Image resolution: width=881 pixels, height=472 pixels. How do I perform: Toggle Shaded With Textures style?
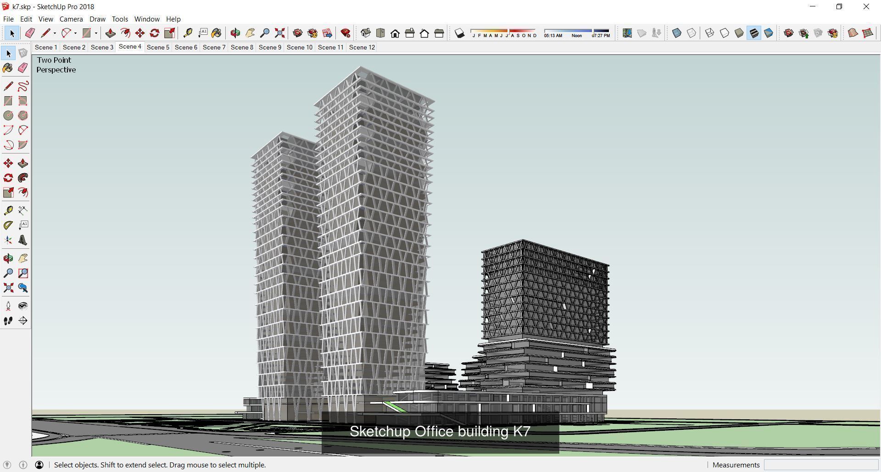tap(754, 33)
